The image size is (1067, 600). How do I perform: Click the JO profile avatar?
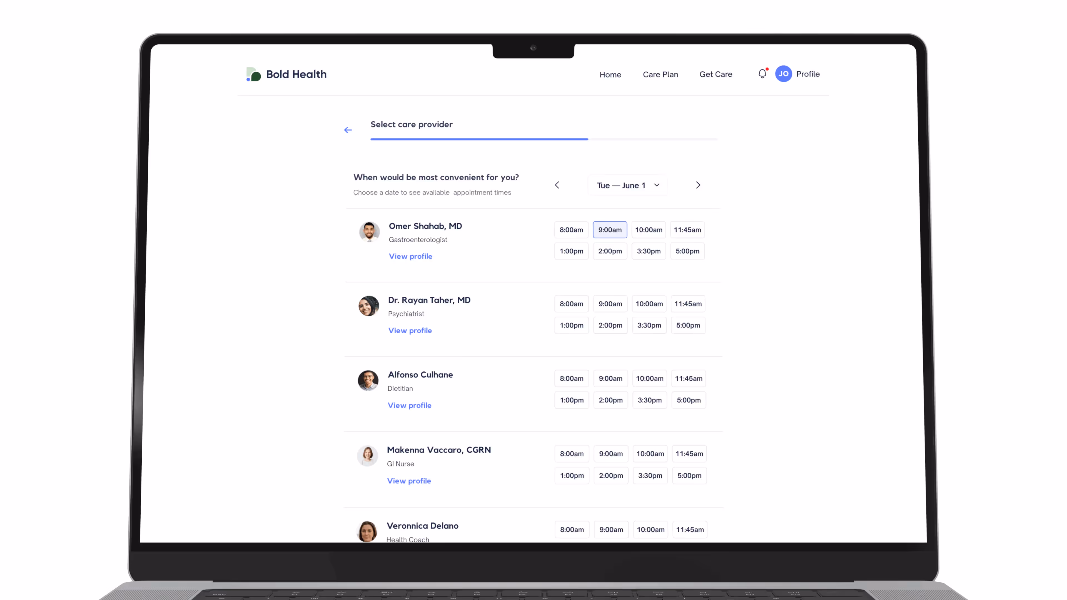(x=783, y=74)
